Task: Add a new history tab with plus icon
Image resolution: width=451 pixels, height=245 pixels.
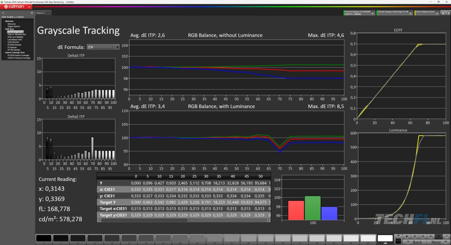Action: [x=48, y=13]
